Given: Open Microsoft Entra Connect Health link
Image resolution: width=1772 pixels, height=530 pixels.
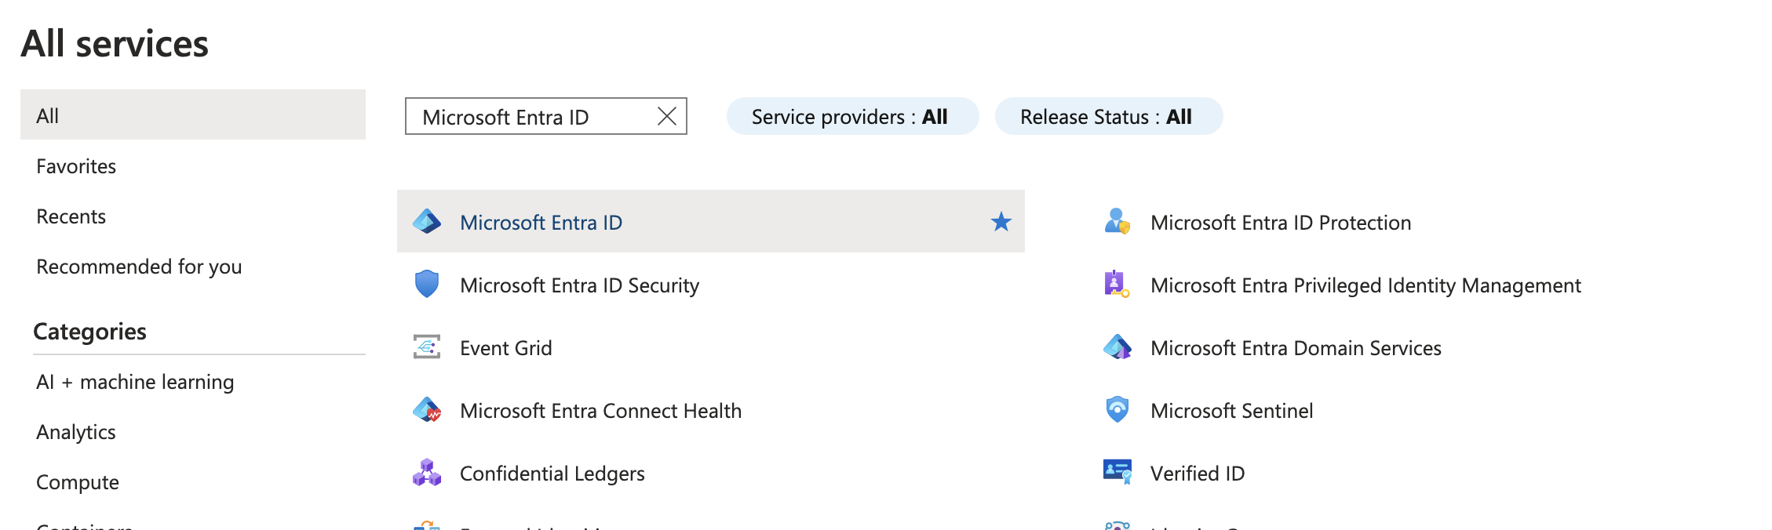Looking at the screenshot, I should [600, 411].
